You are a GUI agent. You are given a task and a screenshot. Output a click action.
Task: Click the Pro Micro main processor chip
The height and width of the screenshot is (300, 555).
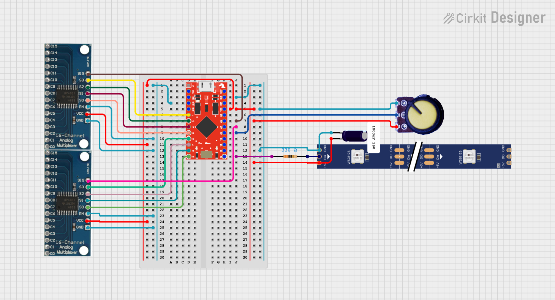(207, 127)
